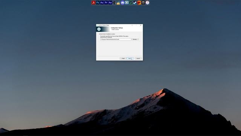
Task: Click the yellow broom cleaner dock icon
Action: [118, 3]
